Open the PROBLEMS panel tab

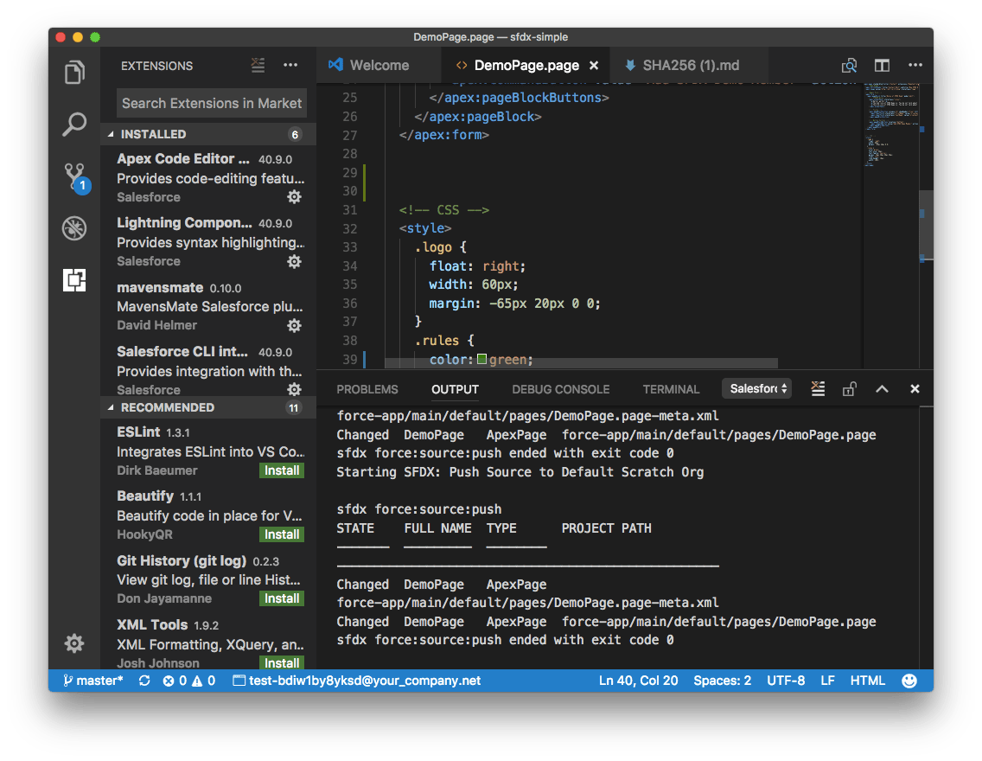tap(367, 390)
